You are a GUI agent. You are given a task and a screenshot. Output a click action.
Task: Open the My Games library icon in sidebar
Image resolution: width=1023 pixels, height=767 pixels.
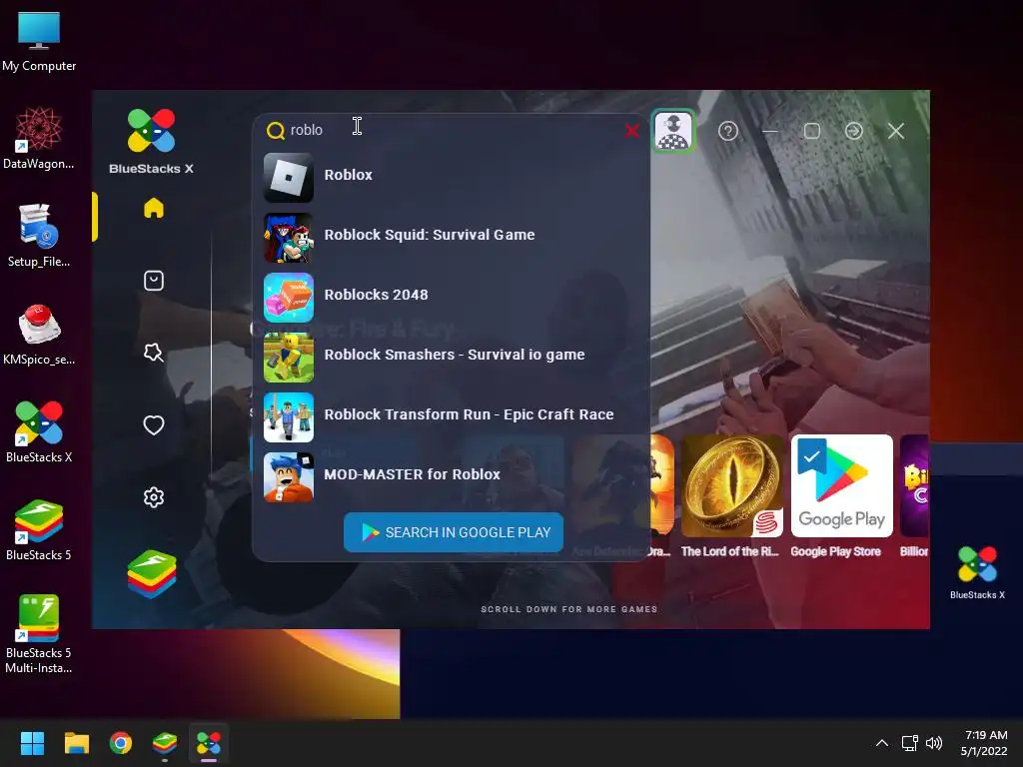tap(153, 281)
